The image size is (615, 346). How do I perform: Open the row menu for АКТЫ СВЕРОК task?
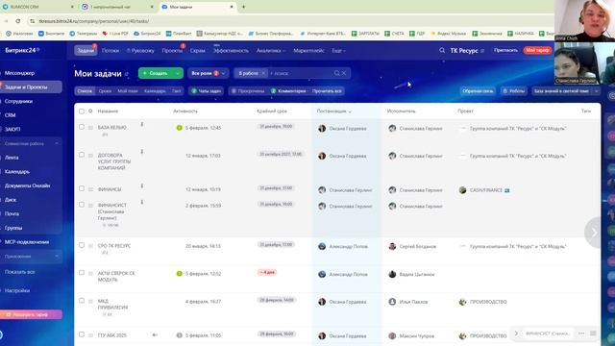coord(90,273)
